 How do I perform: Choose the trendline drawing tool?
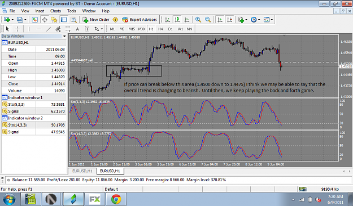49,29
